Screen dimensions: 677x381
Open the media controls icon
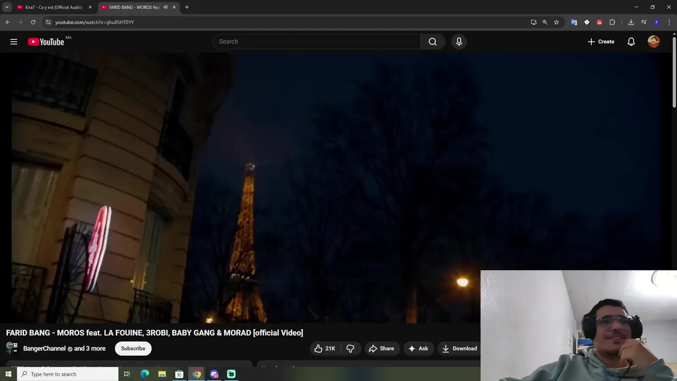pos(644,22)
